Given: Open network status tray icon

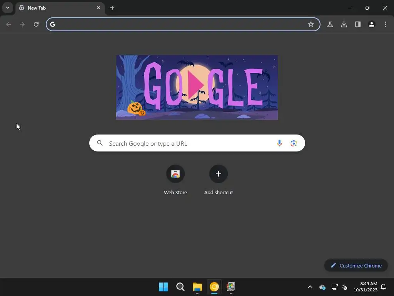Looking at the screenshot, I should 334,287.
